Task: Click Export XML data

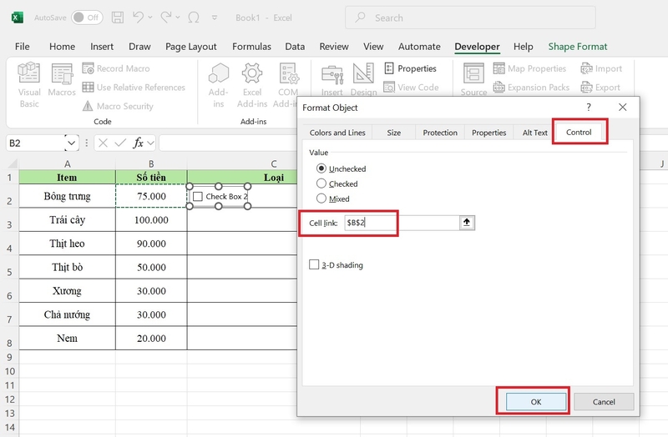Action: click(x=600, y=88)
